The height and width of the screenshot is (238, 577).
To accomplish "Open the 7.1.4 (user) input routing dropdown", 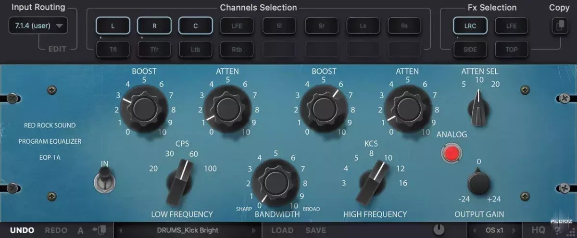I will pos(38,26).
